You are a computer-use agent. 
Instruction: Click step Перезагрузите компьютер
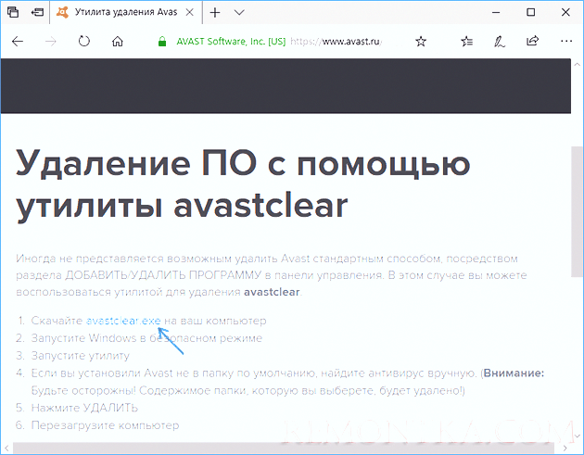point(105,425)
